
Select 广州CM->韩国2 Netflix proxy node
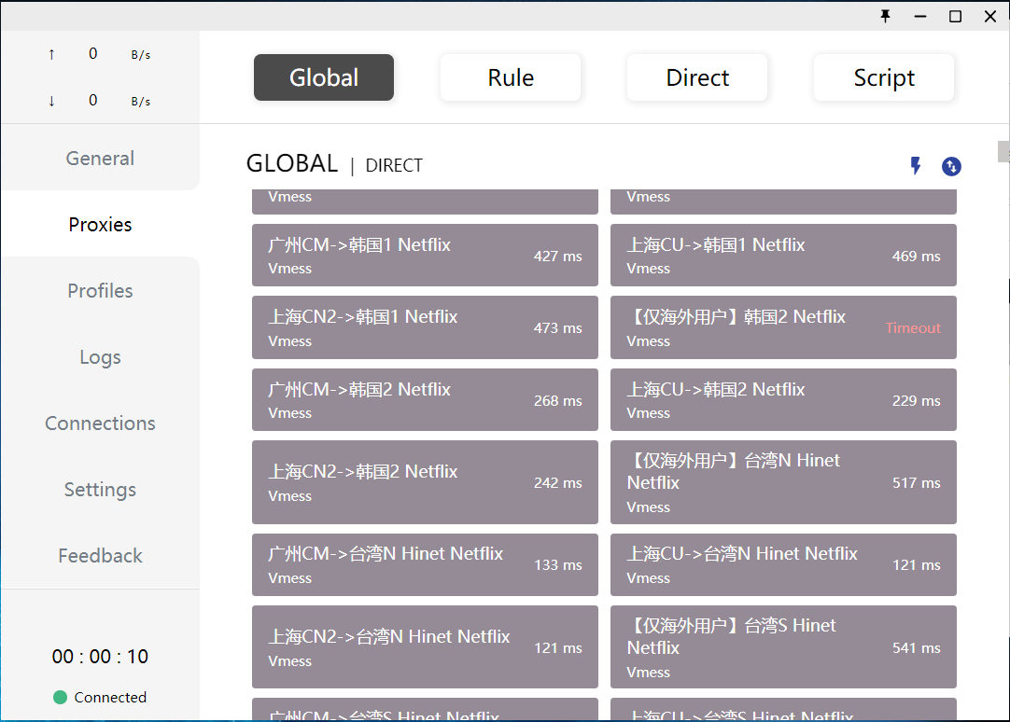[425, 400]
